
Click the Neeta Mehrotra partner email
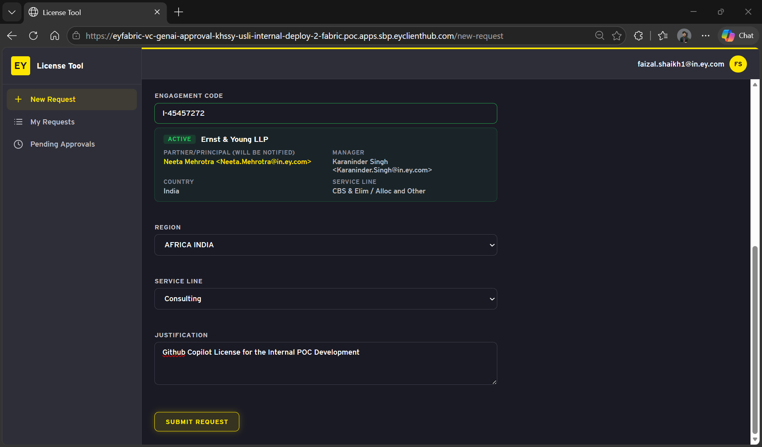237,162
